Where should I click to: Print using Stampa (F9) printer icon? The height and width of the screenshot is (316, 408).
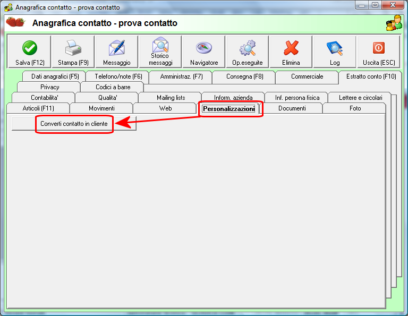pos(73,52)
